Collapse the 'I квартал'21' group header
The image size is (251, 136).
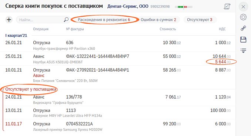click(16, 36)
